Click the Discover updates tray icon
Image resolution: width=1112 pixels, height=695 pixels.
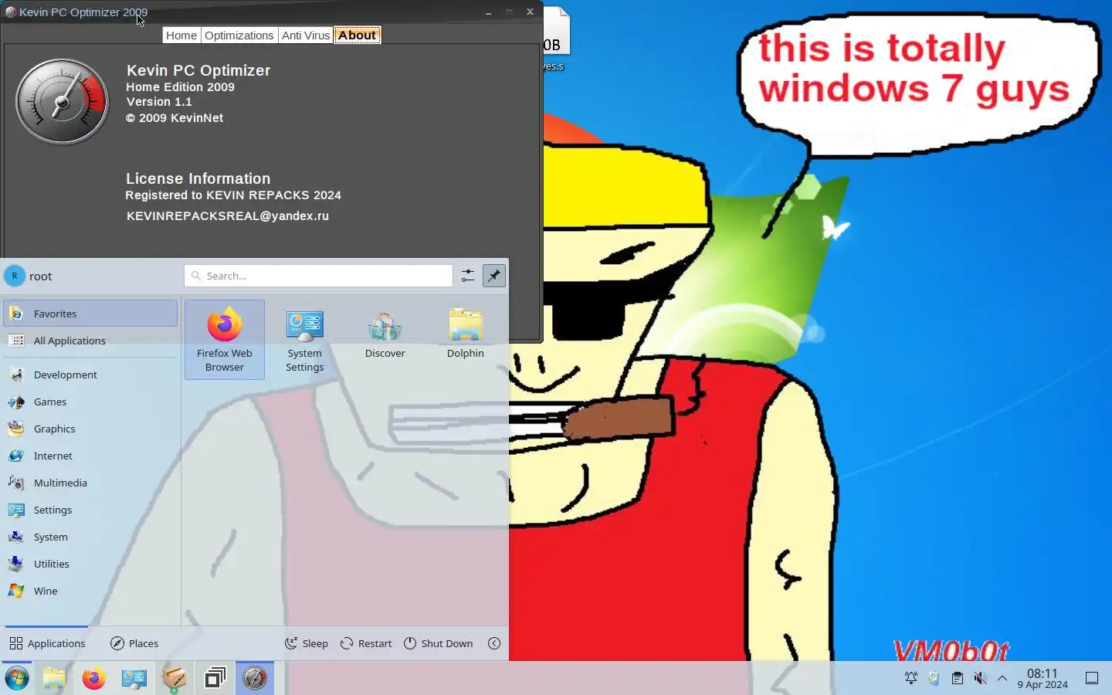(x=934, y=679)
